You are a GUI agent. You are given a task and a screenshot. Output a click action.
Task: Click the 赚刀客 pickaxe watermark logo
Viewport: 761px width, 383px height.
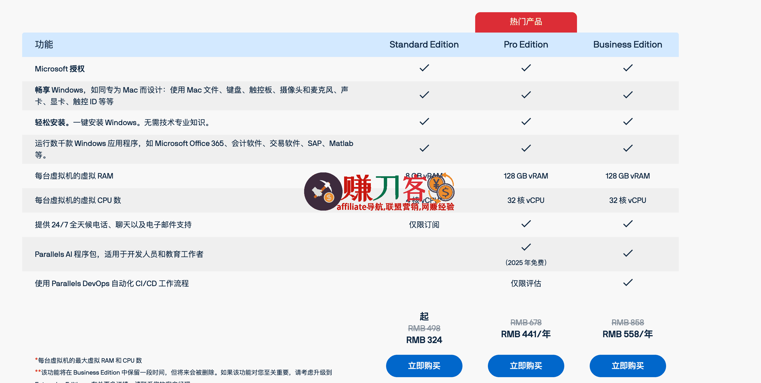point(324,192)
